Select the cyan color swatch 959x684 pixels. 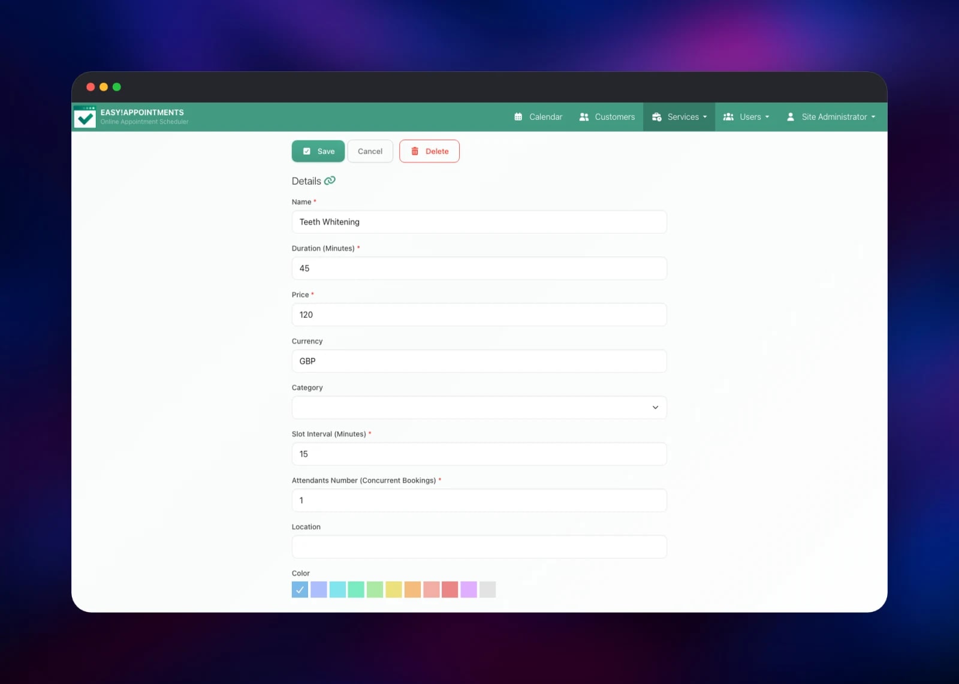coord(337,589)
